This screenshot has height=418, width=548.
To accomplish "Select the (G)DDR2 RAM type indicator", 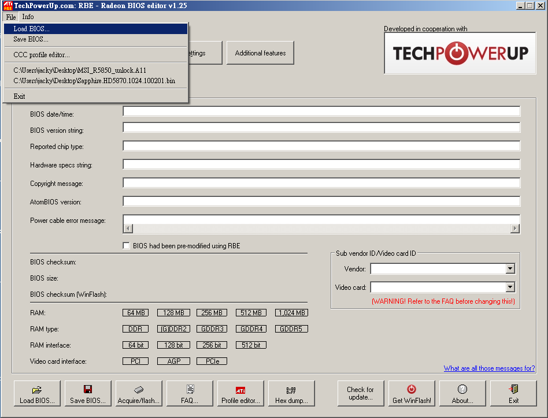I will 173,329.
